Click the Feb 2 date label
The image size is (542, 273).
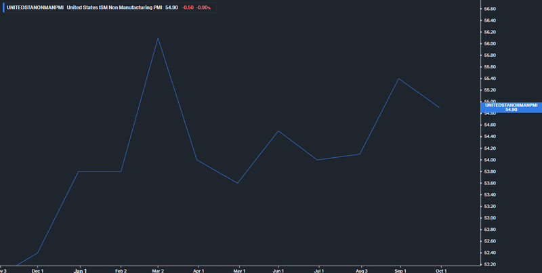[x=121, y=271]
